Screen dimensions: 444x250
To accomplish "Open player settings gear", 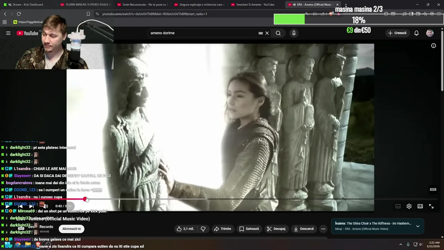I will click(409, 206).
